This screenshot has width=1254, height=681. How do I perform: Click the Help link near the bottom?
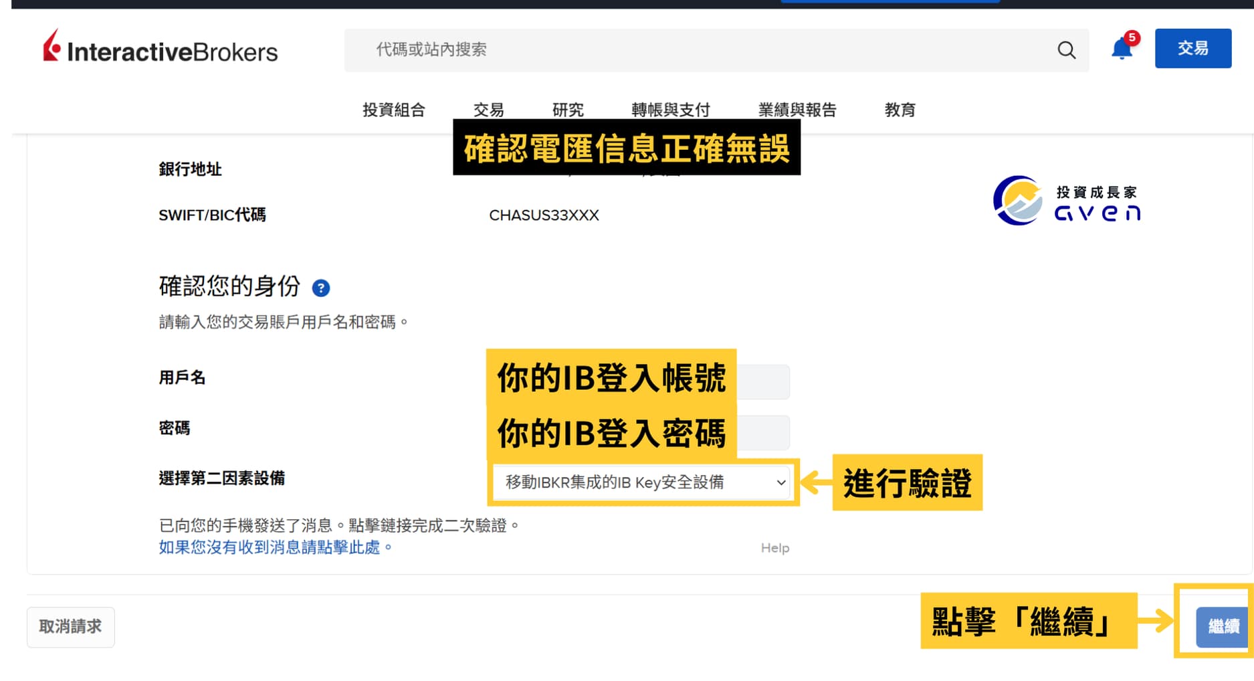click(x=774, y=548)
